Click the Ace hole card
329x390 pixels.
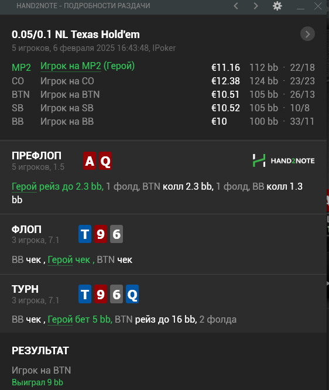[x=90, y=161]
